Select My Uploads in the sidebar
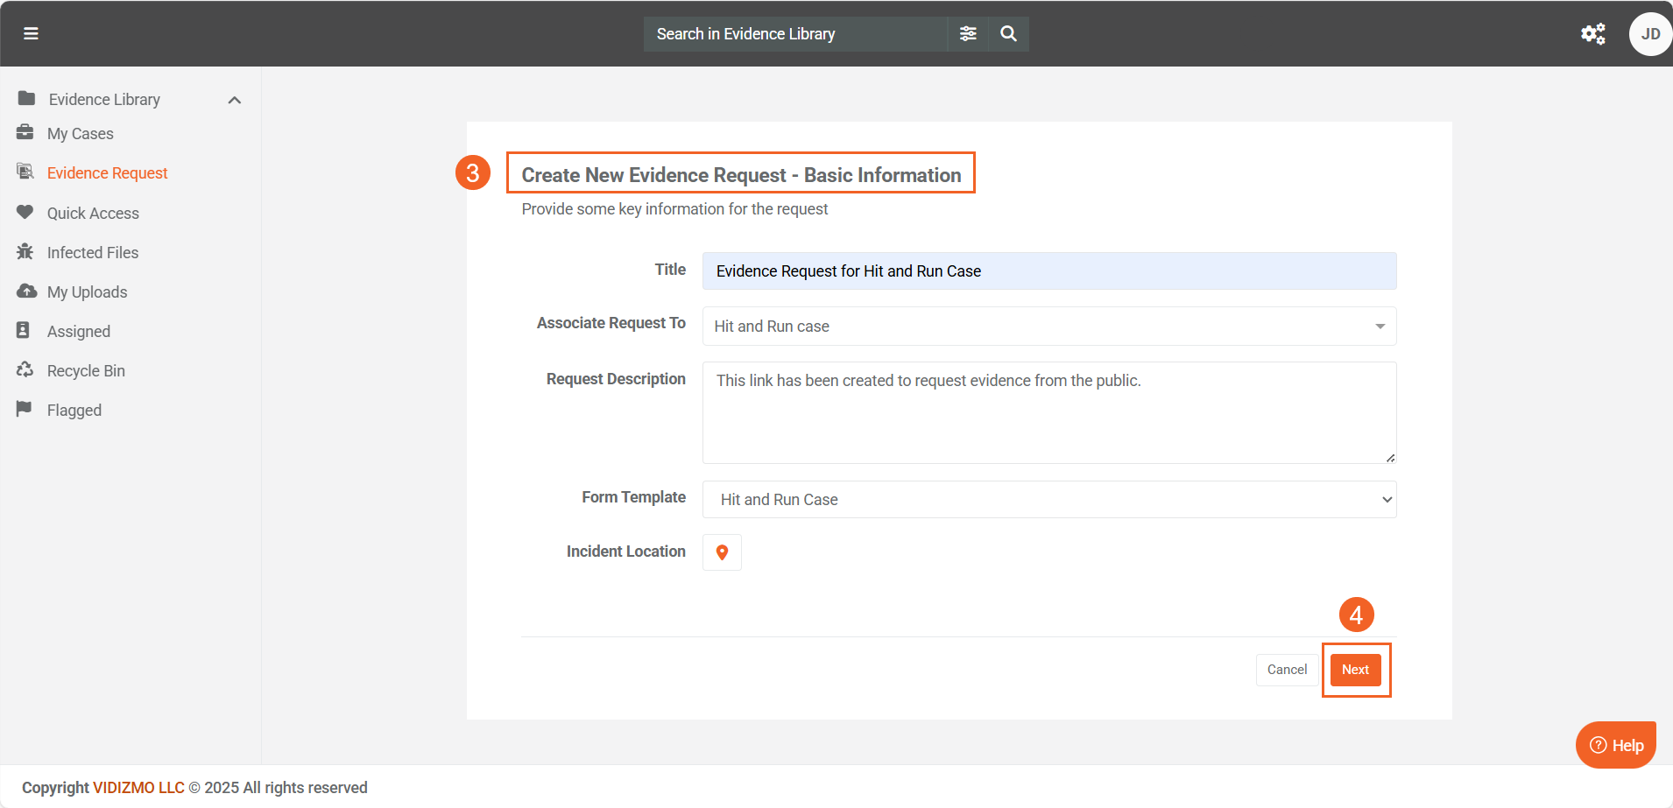 87,292
